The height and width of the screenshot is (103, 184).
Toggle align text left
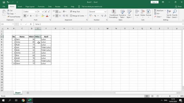click(x=54, y=16)
